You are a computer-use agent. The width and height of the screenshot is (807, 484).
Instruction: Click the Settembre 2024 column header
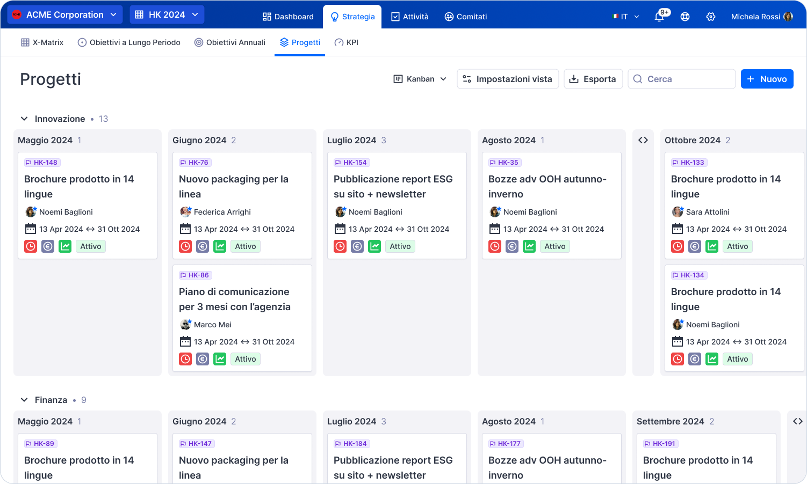point(671,421)
